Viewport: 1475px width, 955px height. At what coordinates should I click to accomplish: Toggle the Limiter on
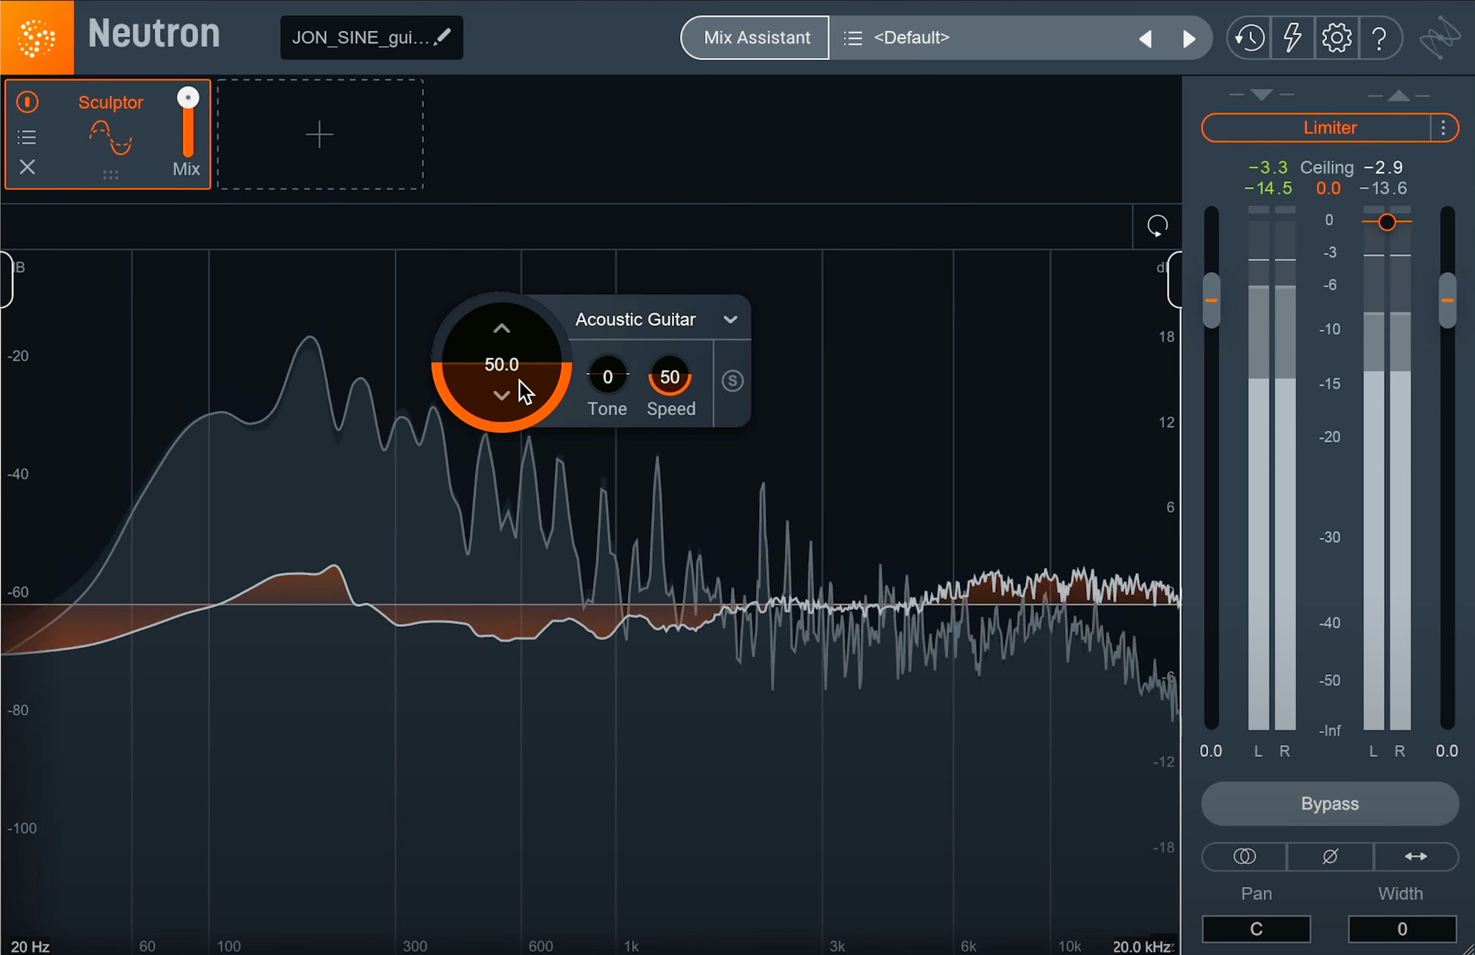(x=1316, y=127)
